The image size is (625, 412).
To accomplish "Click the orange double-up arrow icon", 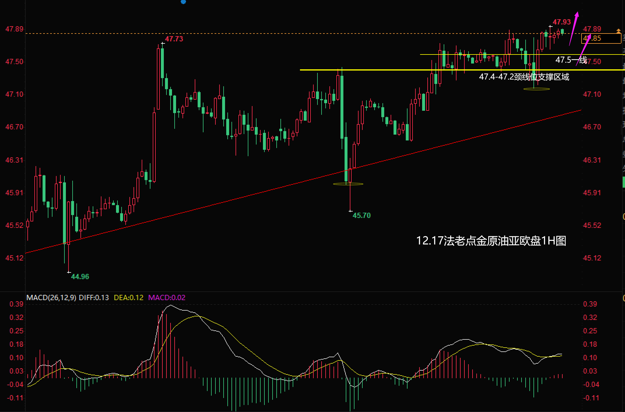I will pyautogui.click(x=619, y=31).
